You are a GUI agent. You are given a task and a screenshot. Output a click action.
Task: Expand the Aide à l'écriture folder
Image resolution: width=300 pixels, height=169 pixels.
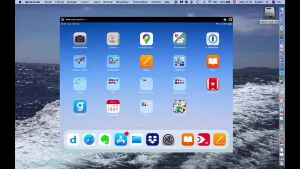point(146,84)
